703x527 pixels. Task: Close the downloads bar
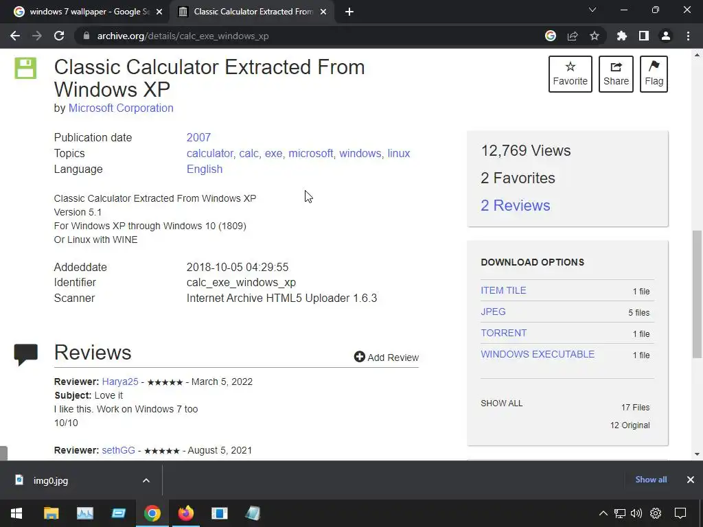click(691, 480)
